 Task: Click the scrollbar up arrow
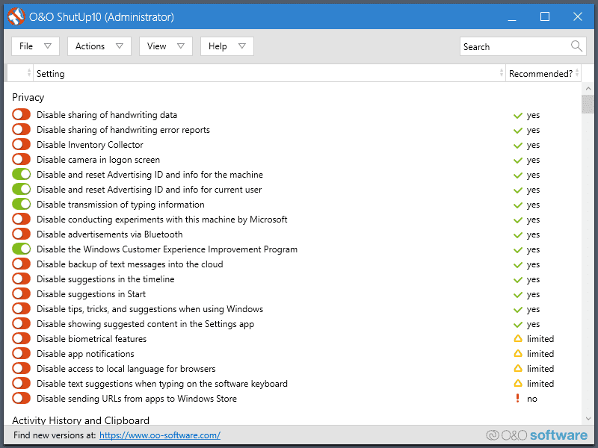588,88
